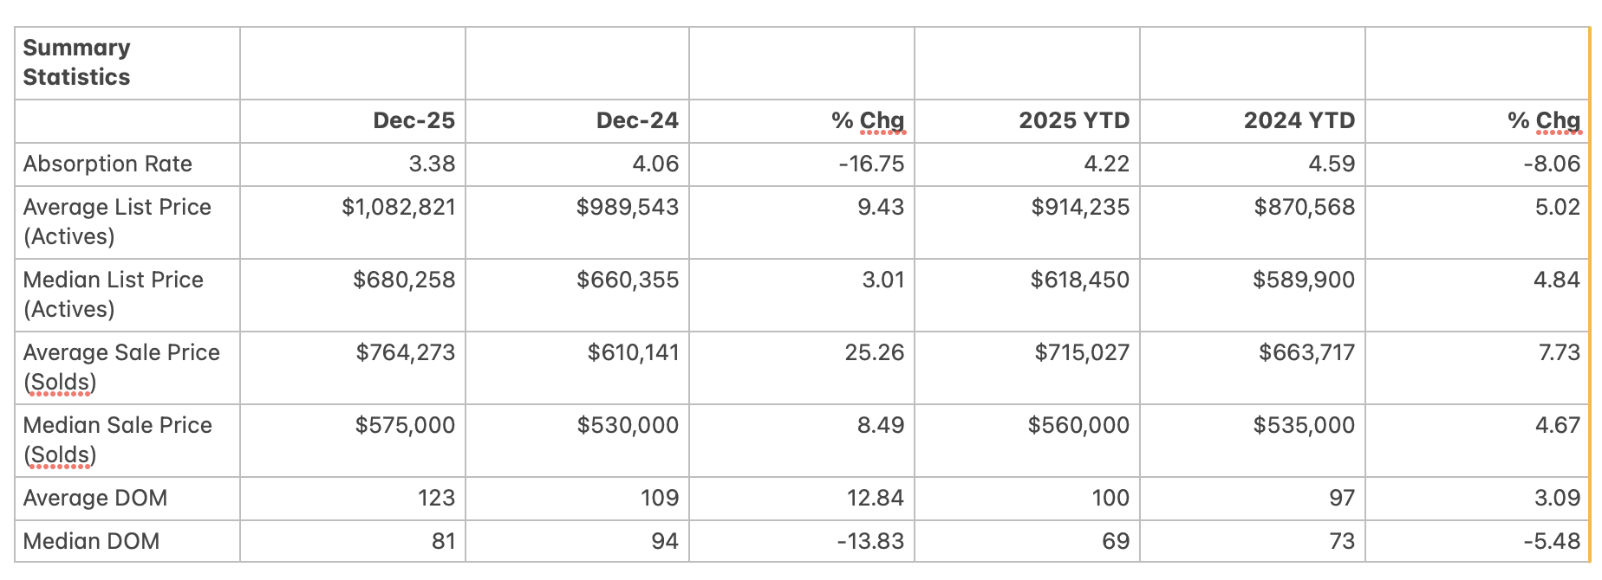Click the Average List Price (Actives) label

(x=117, y=222)
